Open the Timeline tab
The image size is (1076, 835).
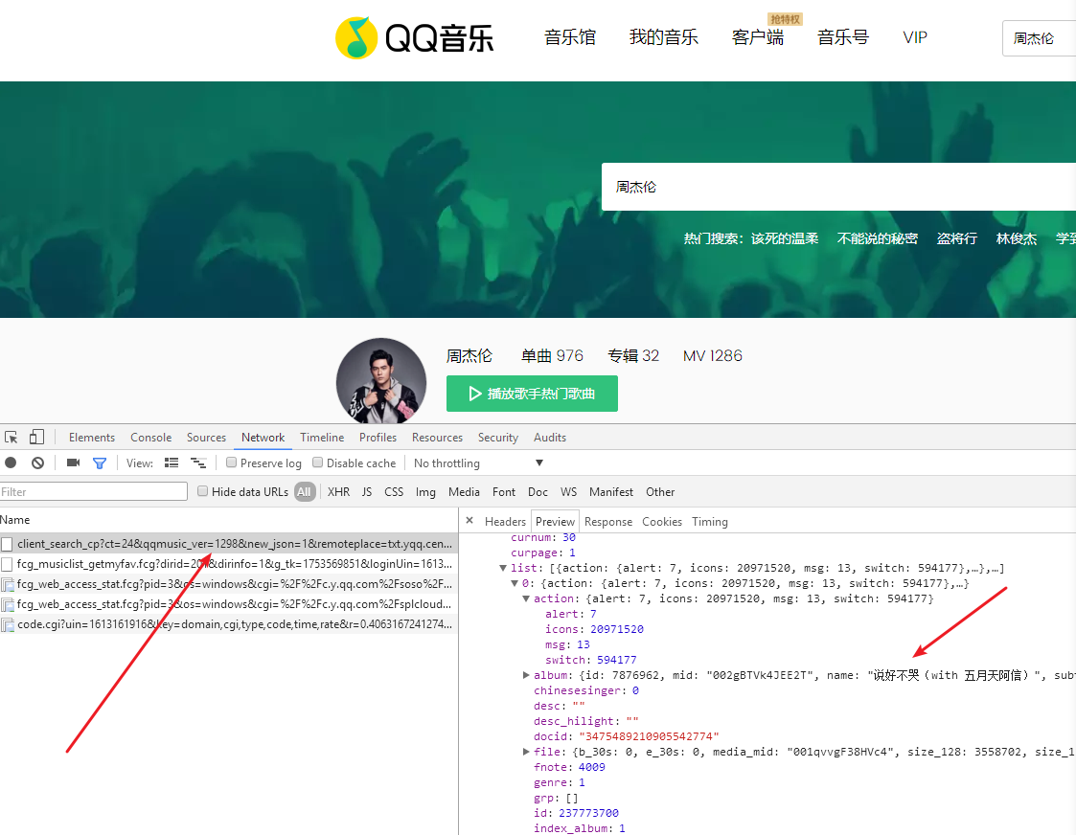click(322, 438)
